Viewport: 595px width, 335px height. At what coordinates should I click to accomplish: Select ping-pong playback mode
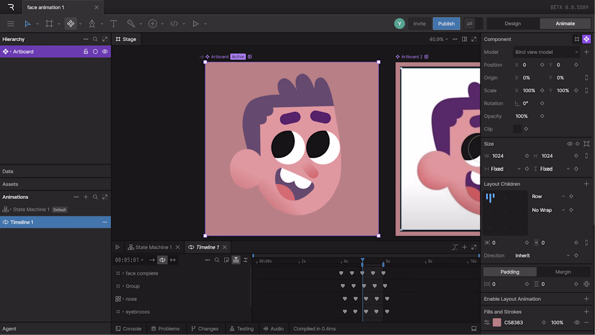[x=173, y=260]
